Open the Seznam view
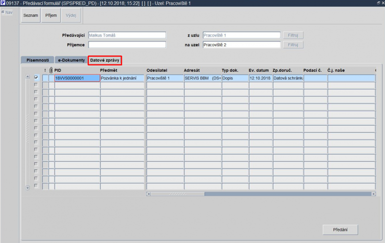This screenshot has height=243, width=385. coord(31,15)
